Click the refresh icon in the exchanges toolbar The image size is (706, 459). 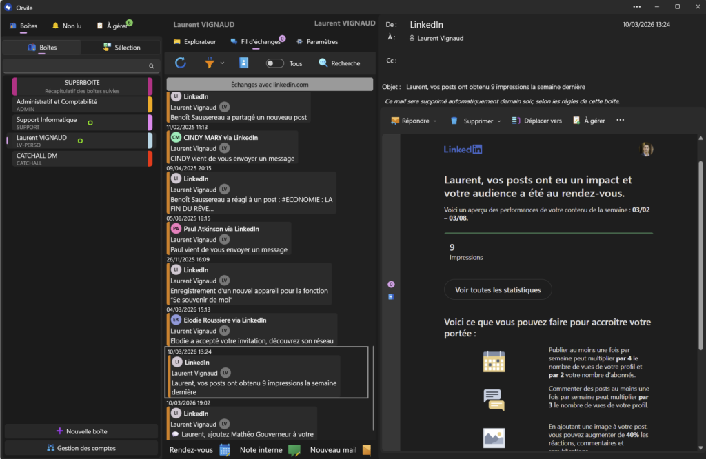181,63
